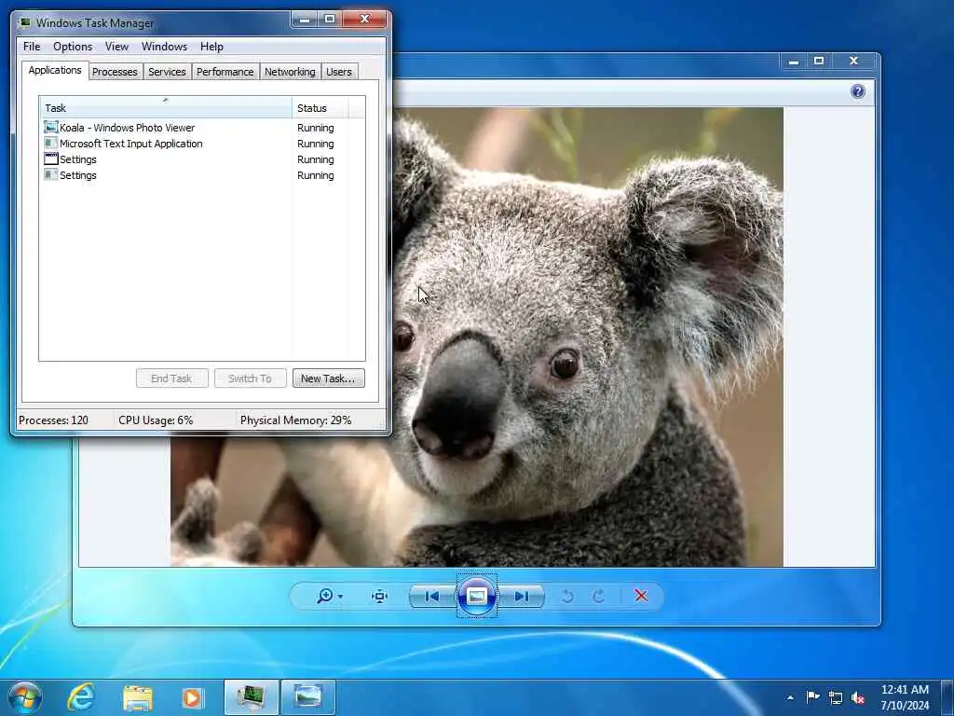954x716 pixels.
Task: Open the zoom magnifier in Photo Viewer
Action: coord(325,596)
